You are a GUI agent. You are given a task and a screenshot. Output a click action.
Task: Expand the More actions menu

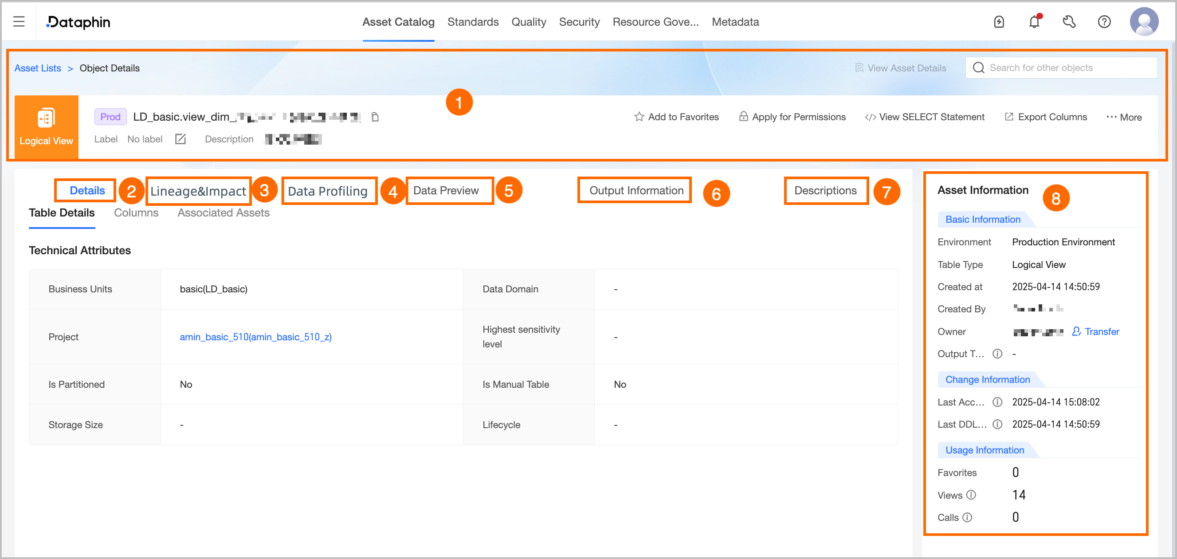point(1124,117)
